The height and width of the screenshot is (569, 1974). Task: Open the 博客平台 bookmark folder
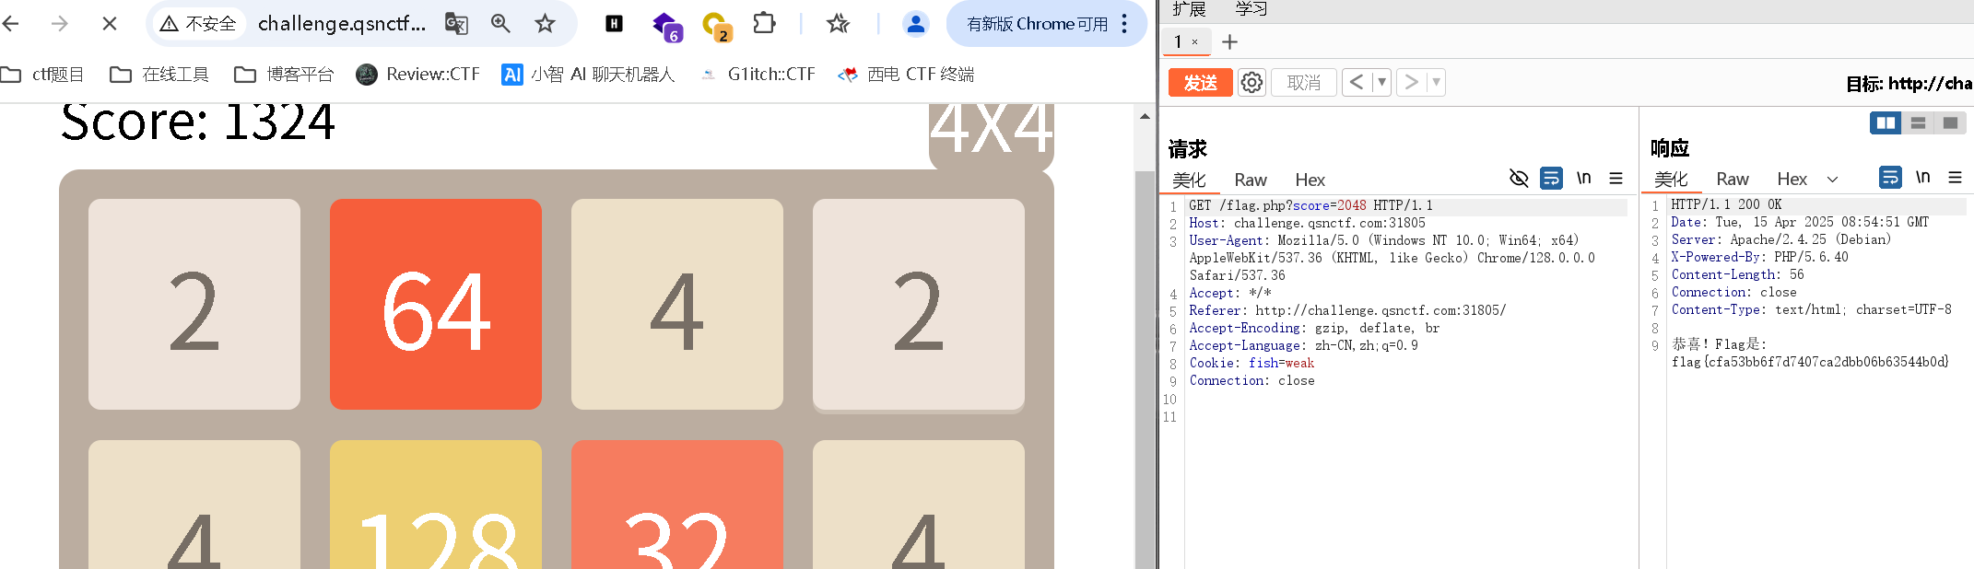point(284,74)
